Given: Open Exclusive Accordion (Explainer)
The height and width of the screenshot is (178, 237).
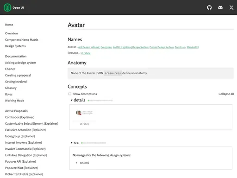Looking at the screenshot, I should pos(25,130).
